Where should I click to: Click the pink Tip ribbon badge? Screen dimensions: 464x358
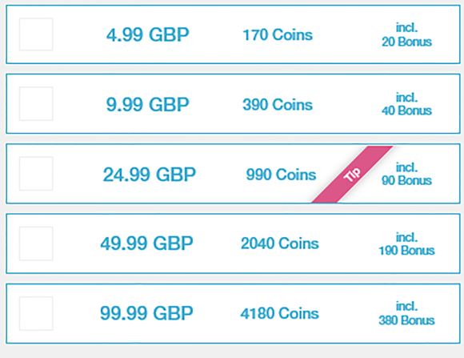(352, 175)
